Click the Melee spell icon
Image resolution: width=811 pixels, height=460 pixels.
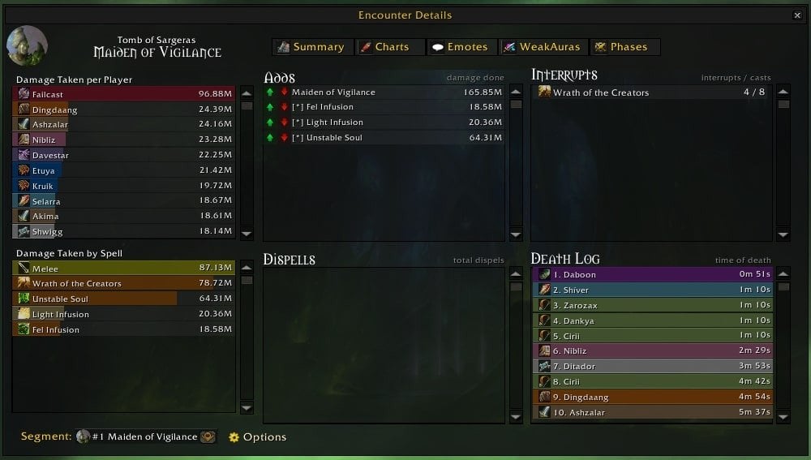(24, 268)
